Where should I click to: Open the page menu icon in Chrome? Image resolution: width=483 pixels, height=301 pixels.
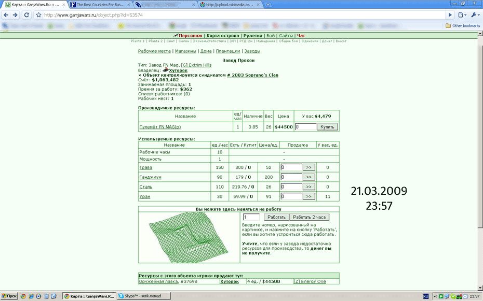(462, 15)
